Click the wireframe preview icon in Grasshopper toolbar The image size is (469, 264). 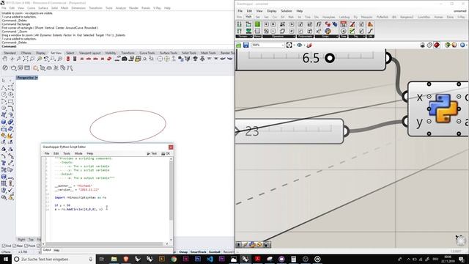click(x=429, y=45)
